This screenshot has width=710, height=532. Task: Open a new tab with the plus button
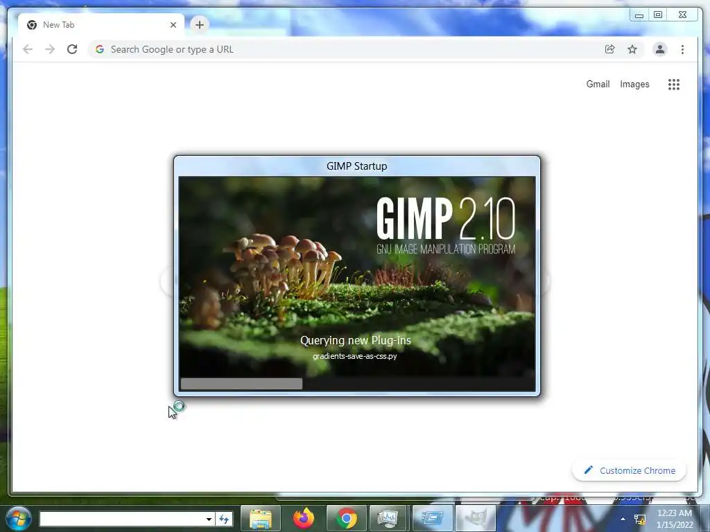(200, 25)
